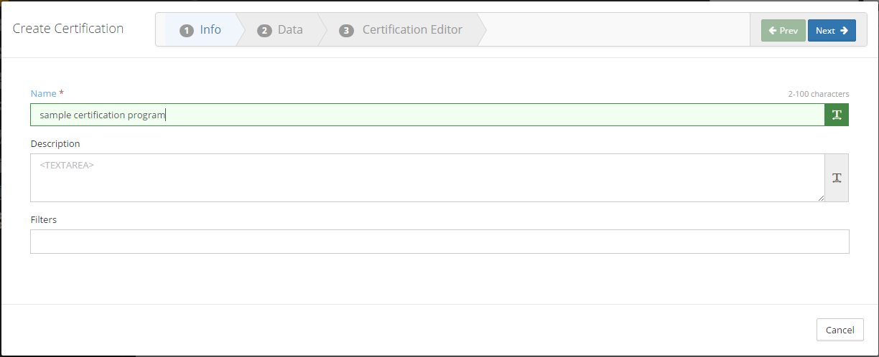879x357 pixels.
Task: Click the left arrow icon on Prev
Action: [x=772, y=31]
